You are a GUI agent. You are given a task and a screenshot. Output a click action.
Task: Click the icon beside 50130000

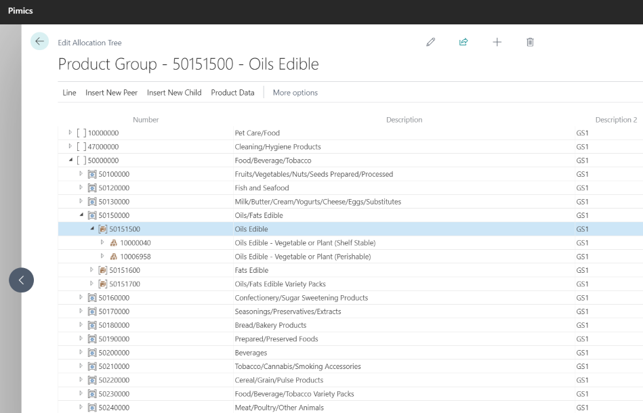(x=92, y=202)
